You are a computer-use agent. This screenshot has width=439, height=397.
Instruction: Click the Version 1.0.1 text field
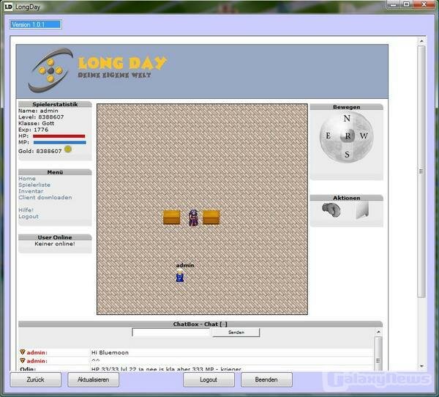click(36, 25)
